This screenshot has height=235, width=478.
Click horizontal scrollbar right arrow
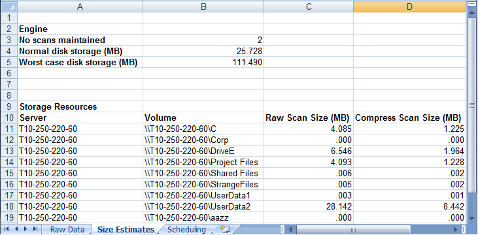pyautogui.click(x=456, y=229)
